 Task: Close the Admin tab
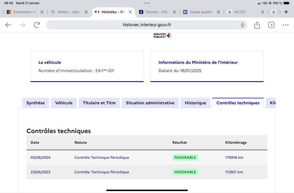pyautogui.click(x=86, y=12)
